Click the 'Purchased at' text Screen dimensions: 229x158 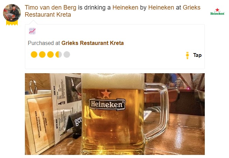click(x=44, y=43)
